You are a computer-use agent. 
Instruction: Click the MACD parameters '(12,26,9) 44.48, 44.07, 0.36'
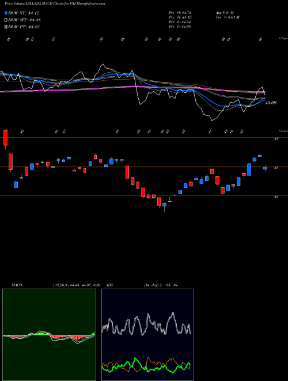[77, 285]
